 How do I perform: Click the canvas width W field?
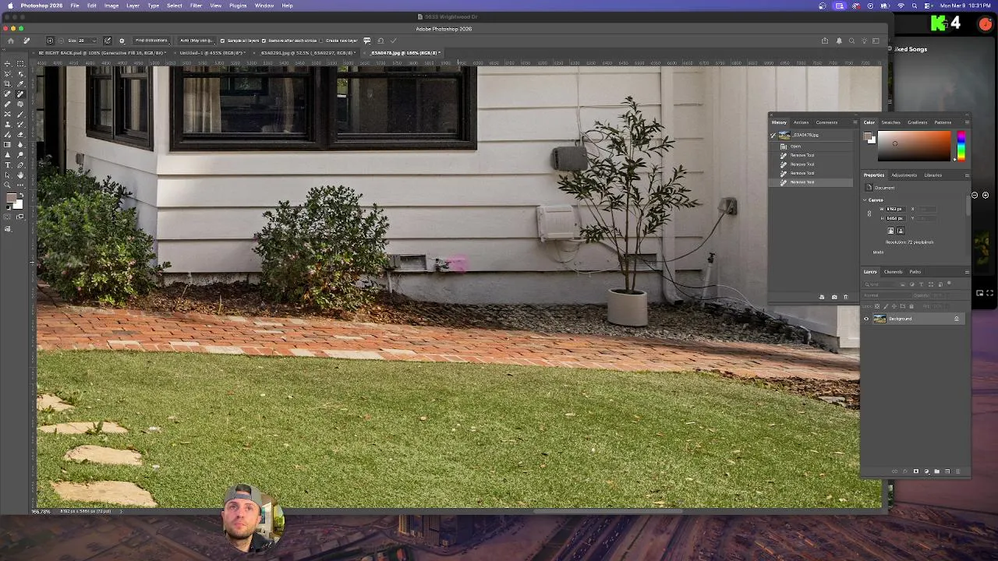[895, 209]
